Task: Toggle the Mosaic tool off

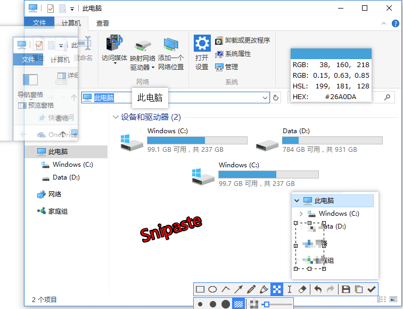Action: (x=277, y=289)
